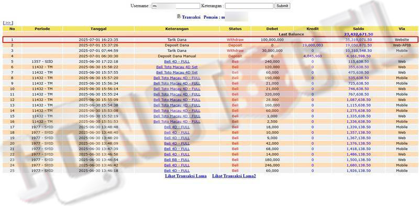Open the [>>] next page link
This screenshot has width=419, height=206.
point(8,23)
